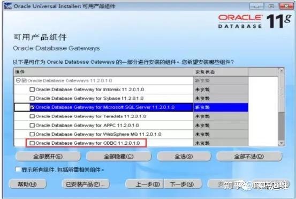Image resolution: width=296 pixels, height=199 pixels.
Task: Click the 全部展开(E) button
Action: [x=48, y=157]
